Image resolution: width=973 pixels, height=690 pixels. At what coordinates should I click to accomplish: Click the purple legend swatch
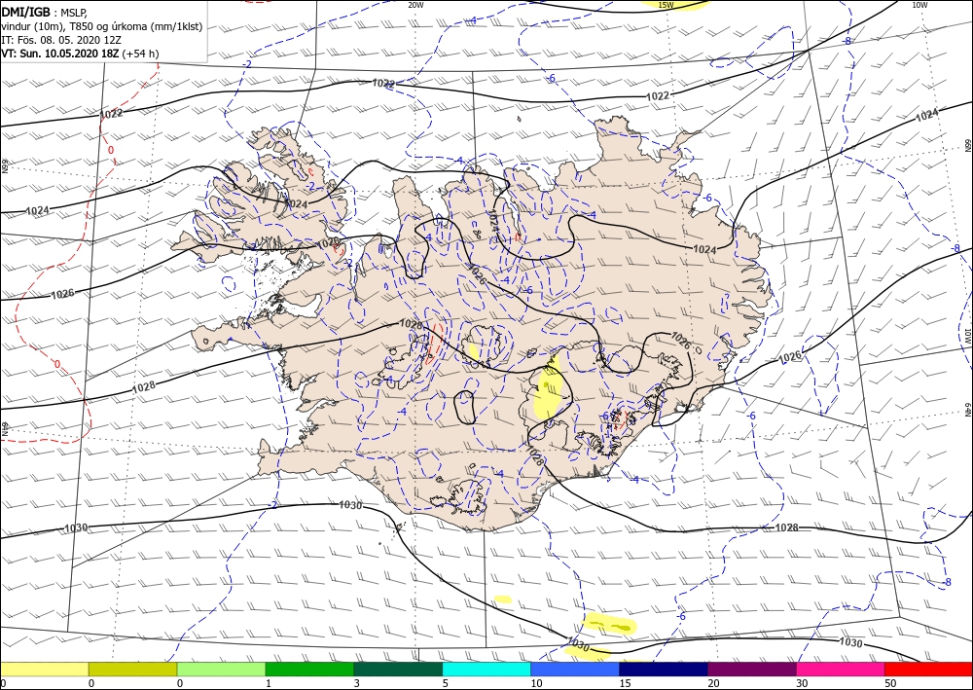[x=752, y=669]
